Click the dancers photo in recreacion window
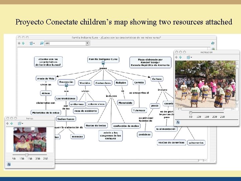The width and height of the screenshot is (241, 181). coord(205,84)
